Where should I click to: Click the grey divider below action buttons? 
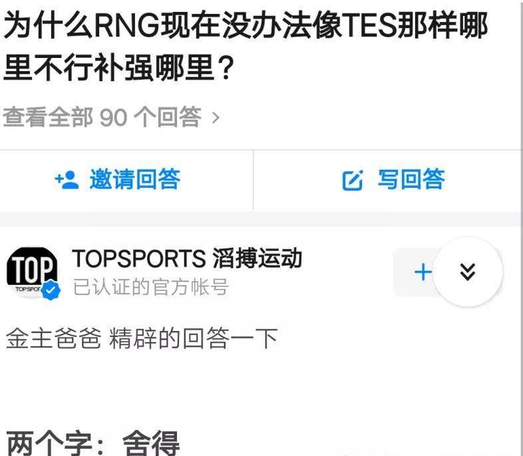pyautogui.click(x=260, y=219)
